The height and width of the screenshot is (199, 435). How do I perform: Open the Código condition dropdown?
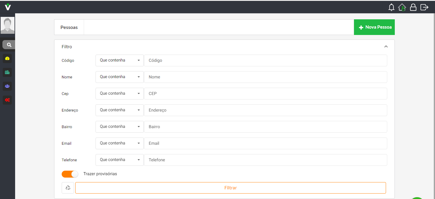coord(120,60)
